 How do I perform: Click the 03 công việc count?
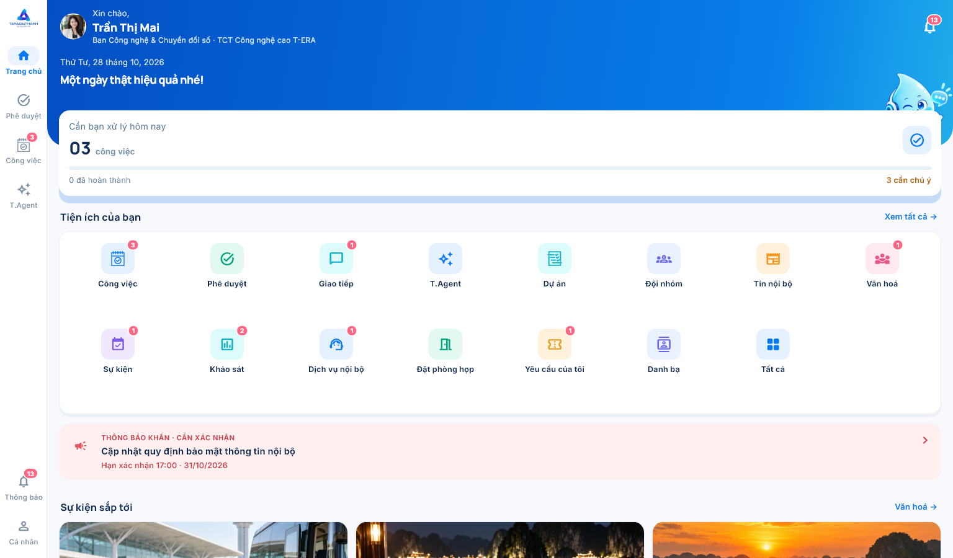pyautogui.click(x=102, y=149)
